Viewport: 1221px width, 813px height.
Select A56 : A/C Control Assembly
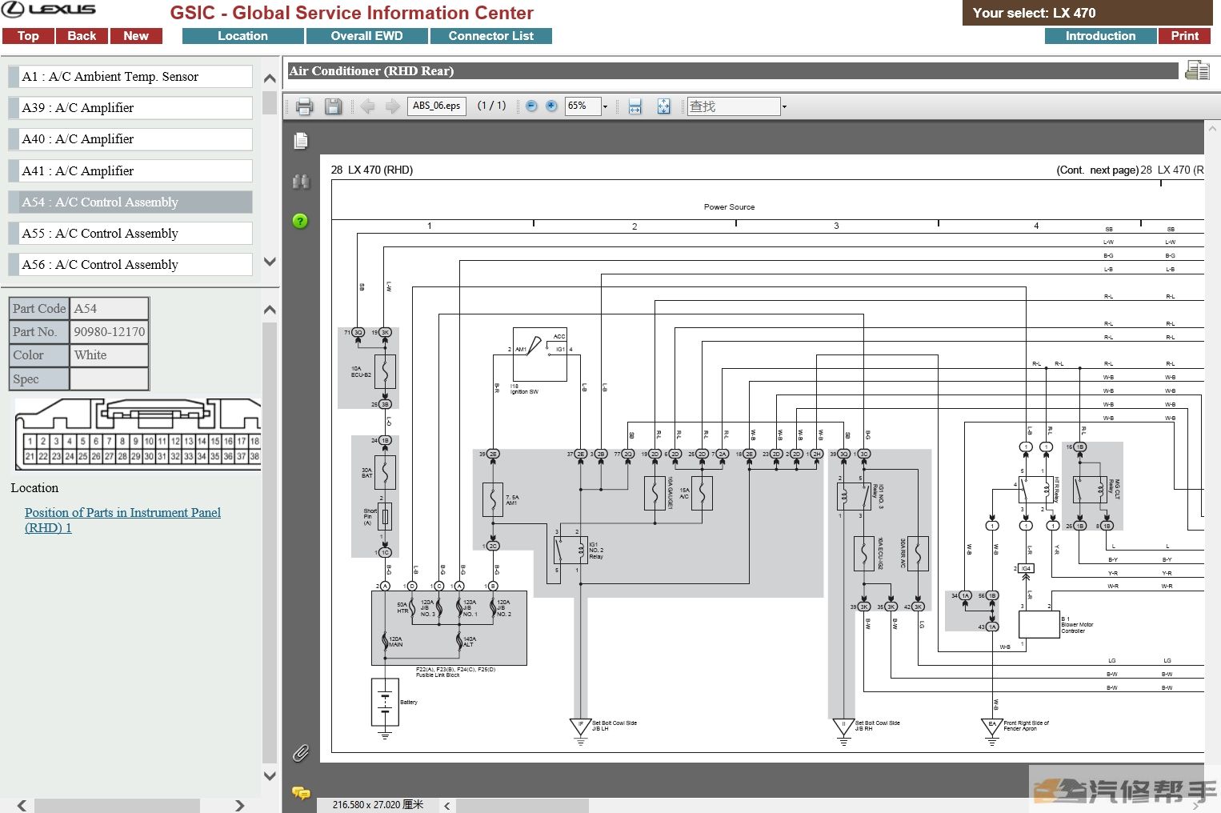[x=130, y=265]
